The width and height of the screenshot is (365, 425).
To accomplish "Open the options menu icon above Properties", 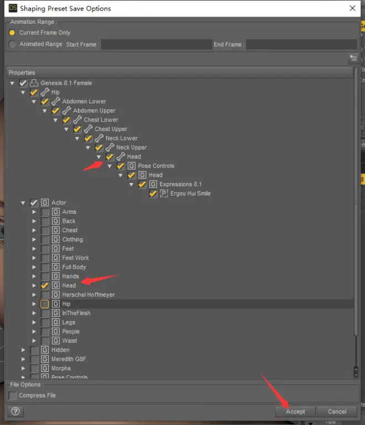I will [353, 58].
